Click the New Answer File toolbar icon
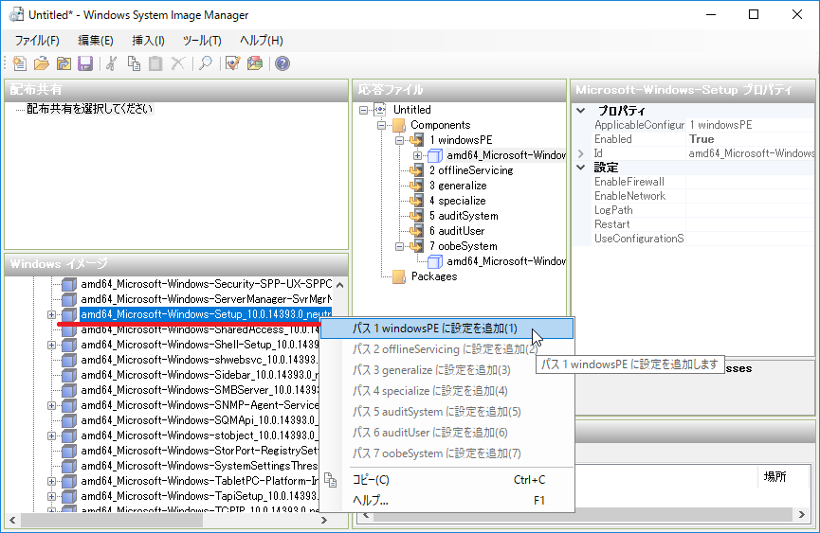 pyautogui.click(x=20, y=63)
